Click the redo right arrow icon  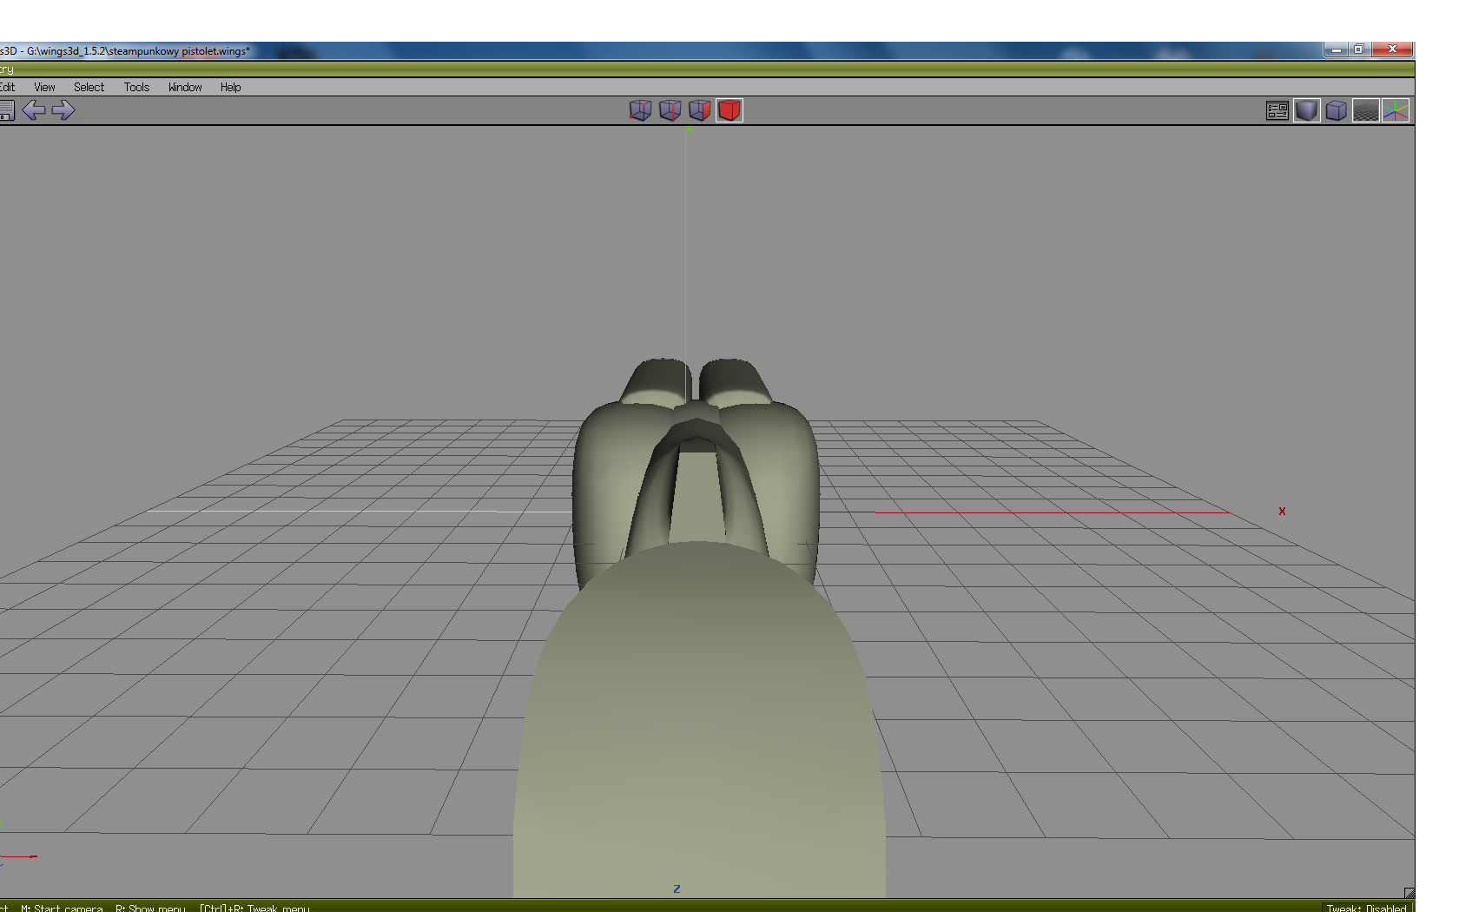click(x=63, y=110)
